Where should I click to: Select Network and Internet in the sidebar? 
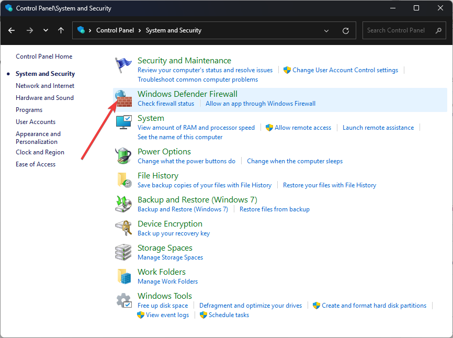point(44,85)
